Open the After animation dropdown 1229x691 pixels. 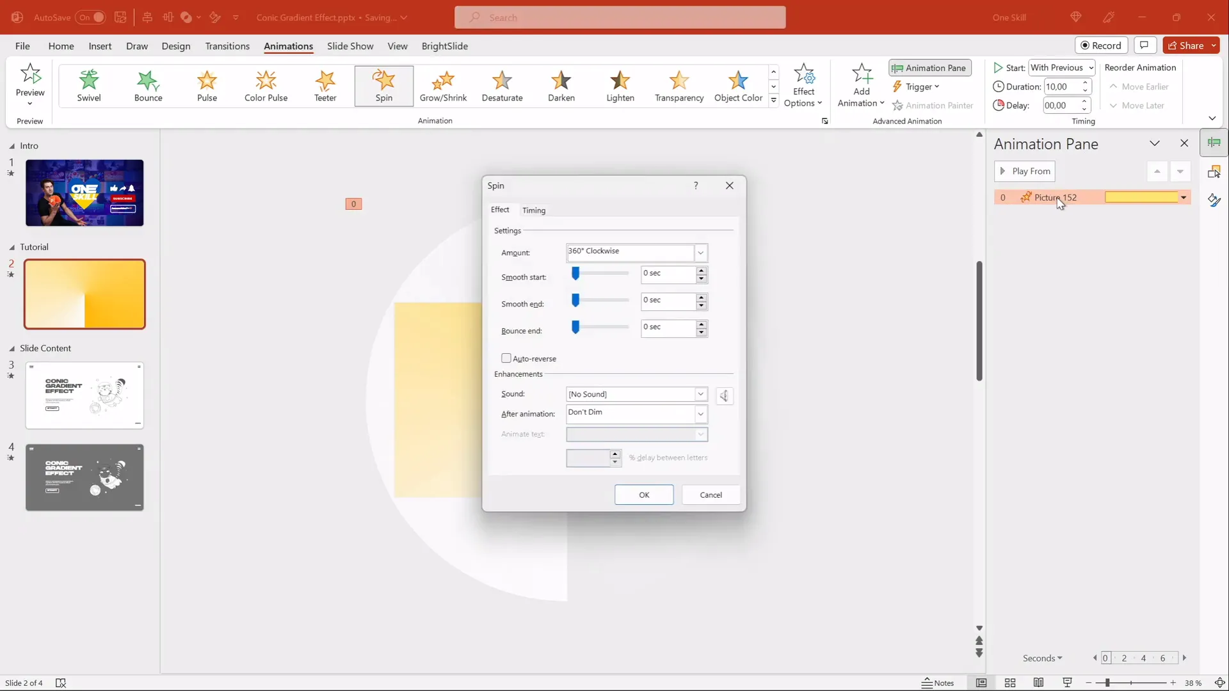tap(702, 414)
